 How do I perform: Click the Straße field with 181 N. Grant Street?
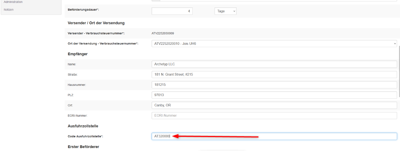[x=274, y=75]
